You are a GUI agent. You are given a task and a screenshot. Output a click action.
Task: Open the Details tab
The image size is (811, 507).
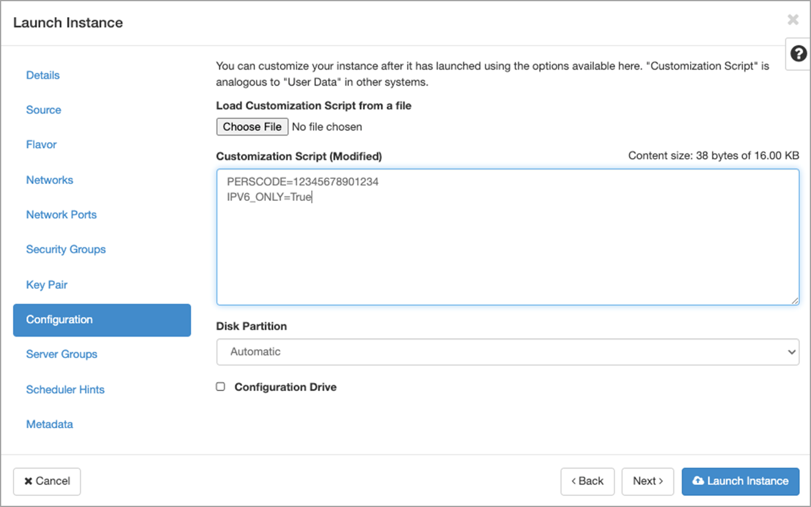click(x=43, y=75)
